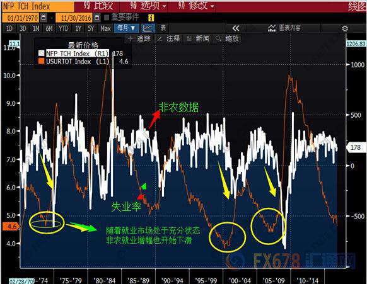Click the start date field 01/31/1970

coord(22,18)
